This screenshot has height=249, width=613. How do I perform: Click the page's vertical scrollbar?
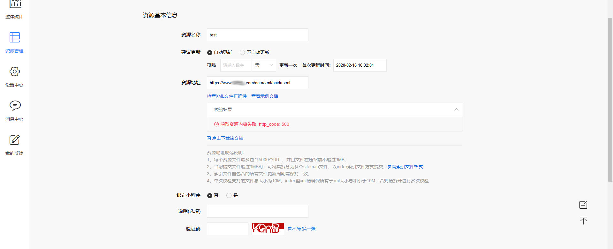pyautogui.click(x=610, y=99)
